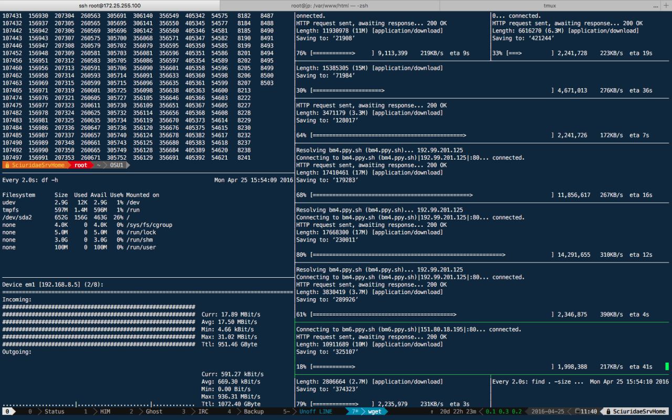Click the root segment of the prompt
The height and width of the screenshot is (420, 672).
pos(80,165)
